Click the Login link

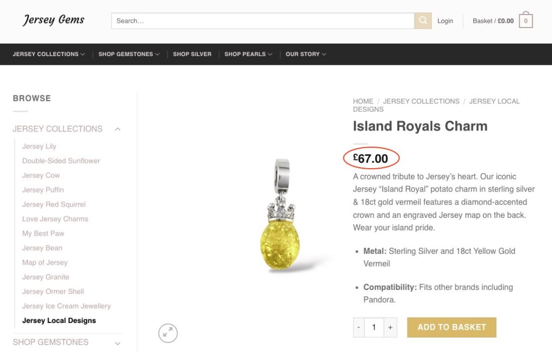[x=445, y=20]
